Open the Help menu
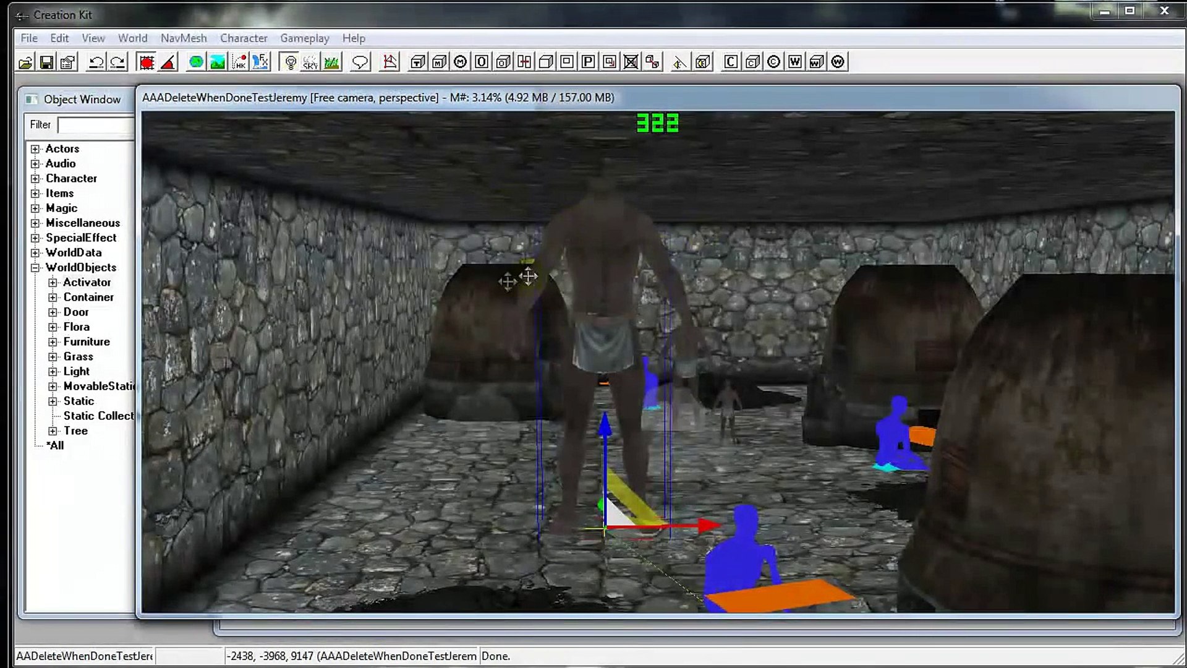This screenshot has height=668, width=1187. [354, 38]
